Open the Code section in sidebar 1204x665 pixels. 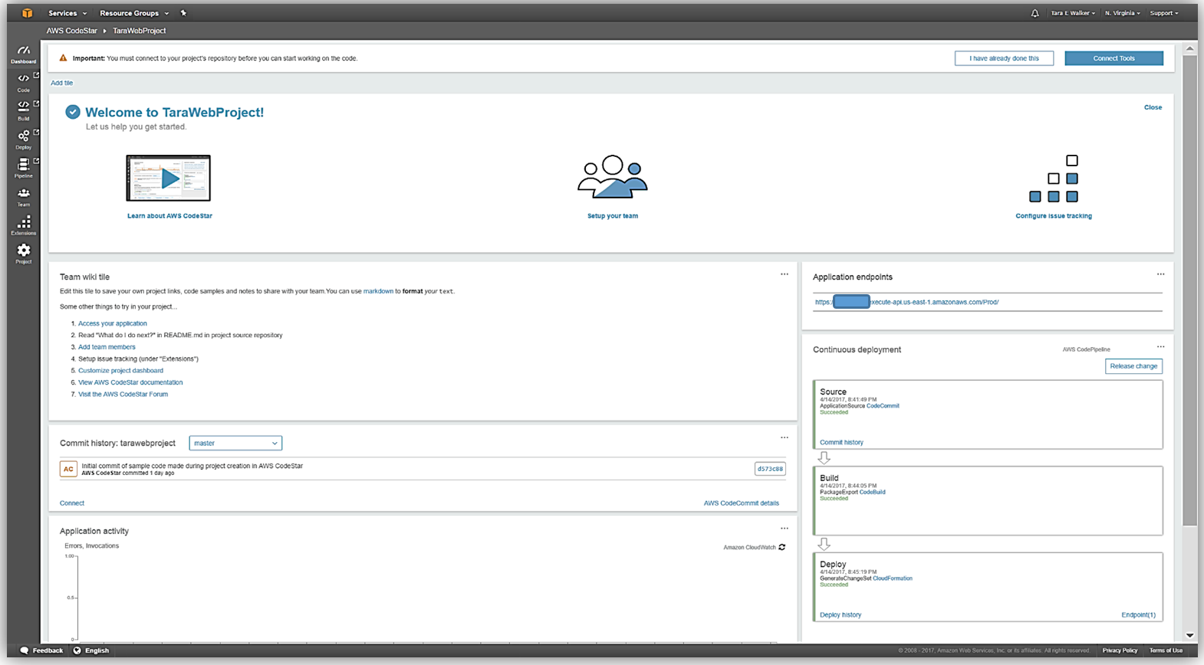pos(24,80)
